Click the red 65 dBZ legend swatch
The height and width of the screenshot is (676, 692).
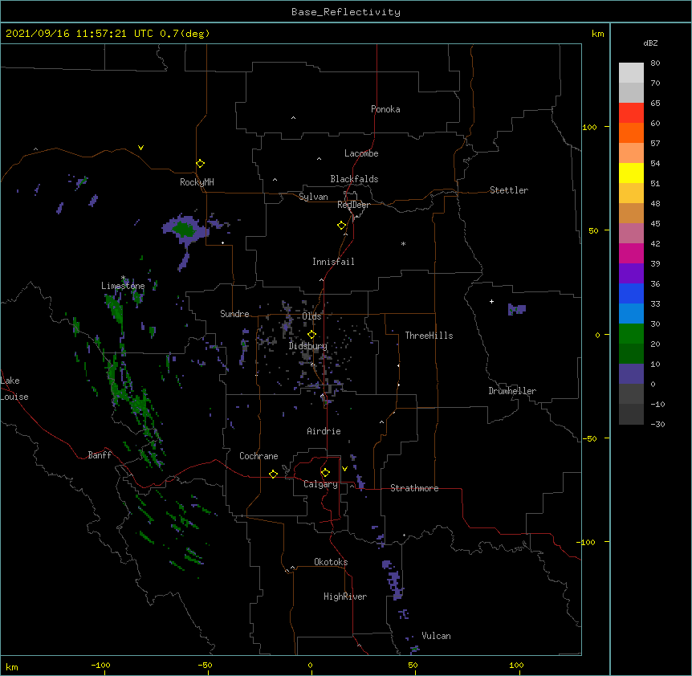(631, 112)
